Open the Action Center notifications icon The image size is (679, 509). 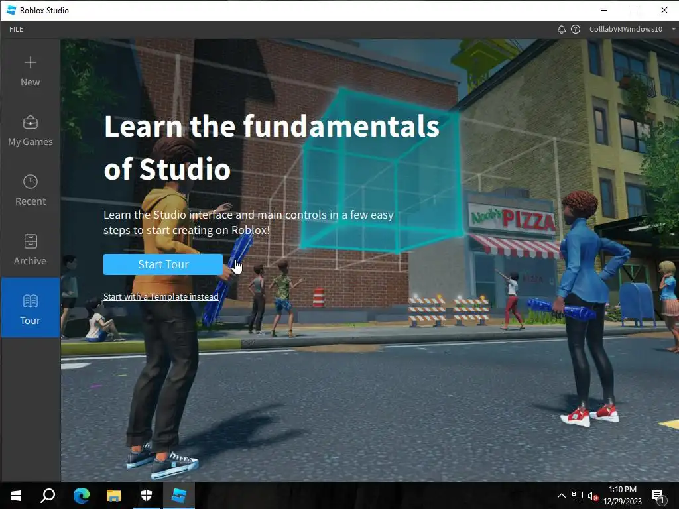point(658,496)
